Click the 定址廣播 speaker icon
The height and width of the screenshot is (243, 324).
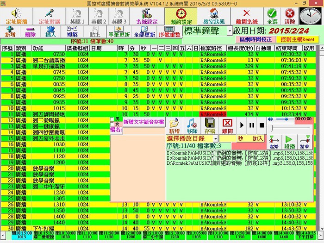pyautogui.click(x=17, y=13)
